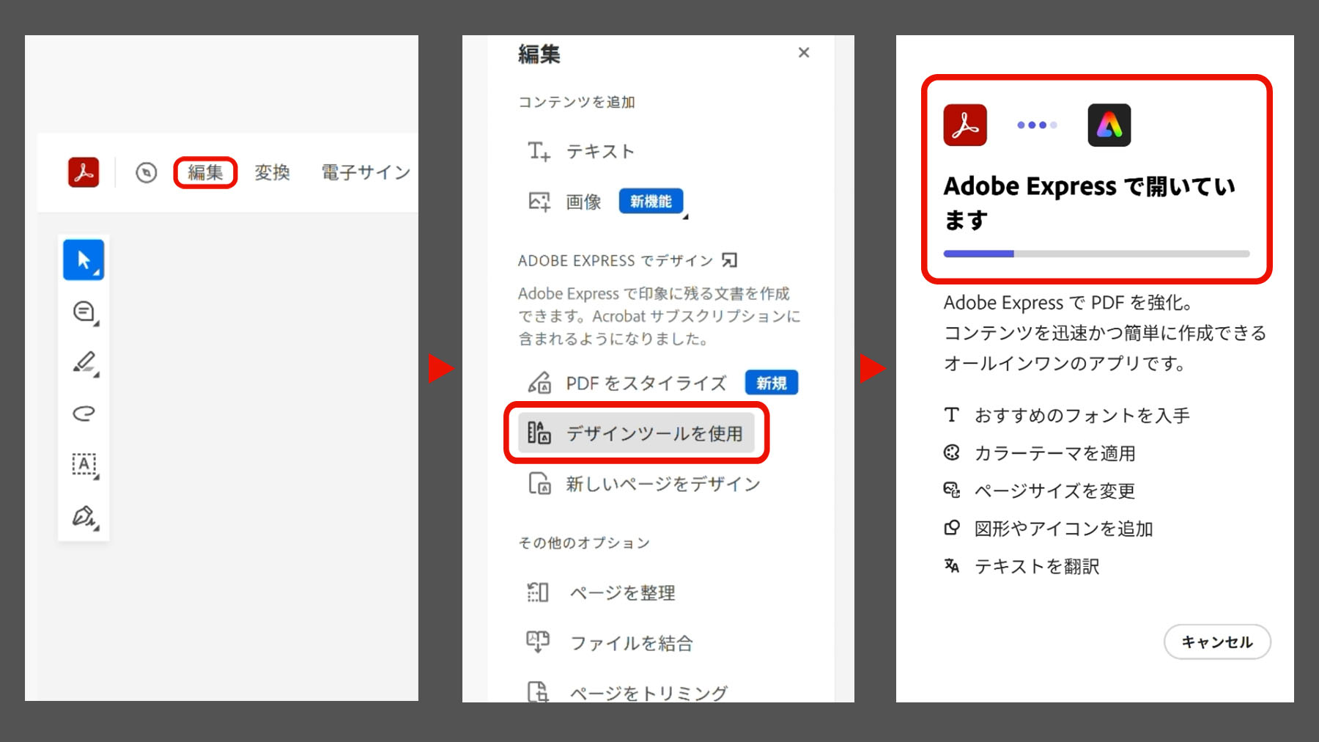Click the 新しいページをデザイン icon
This screenshot has height=742, width=1319.
pos(539,483)
